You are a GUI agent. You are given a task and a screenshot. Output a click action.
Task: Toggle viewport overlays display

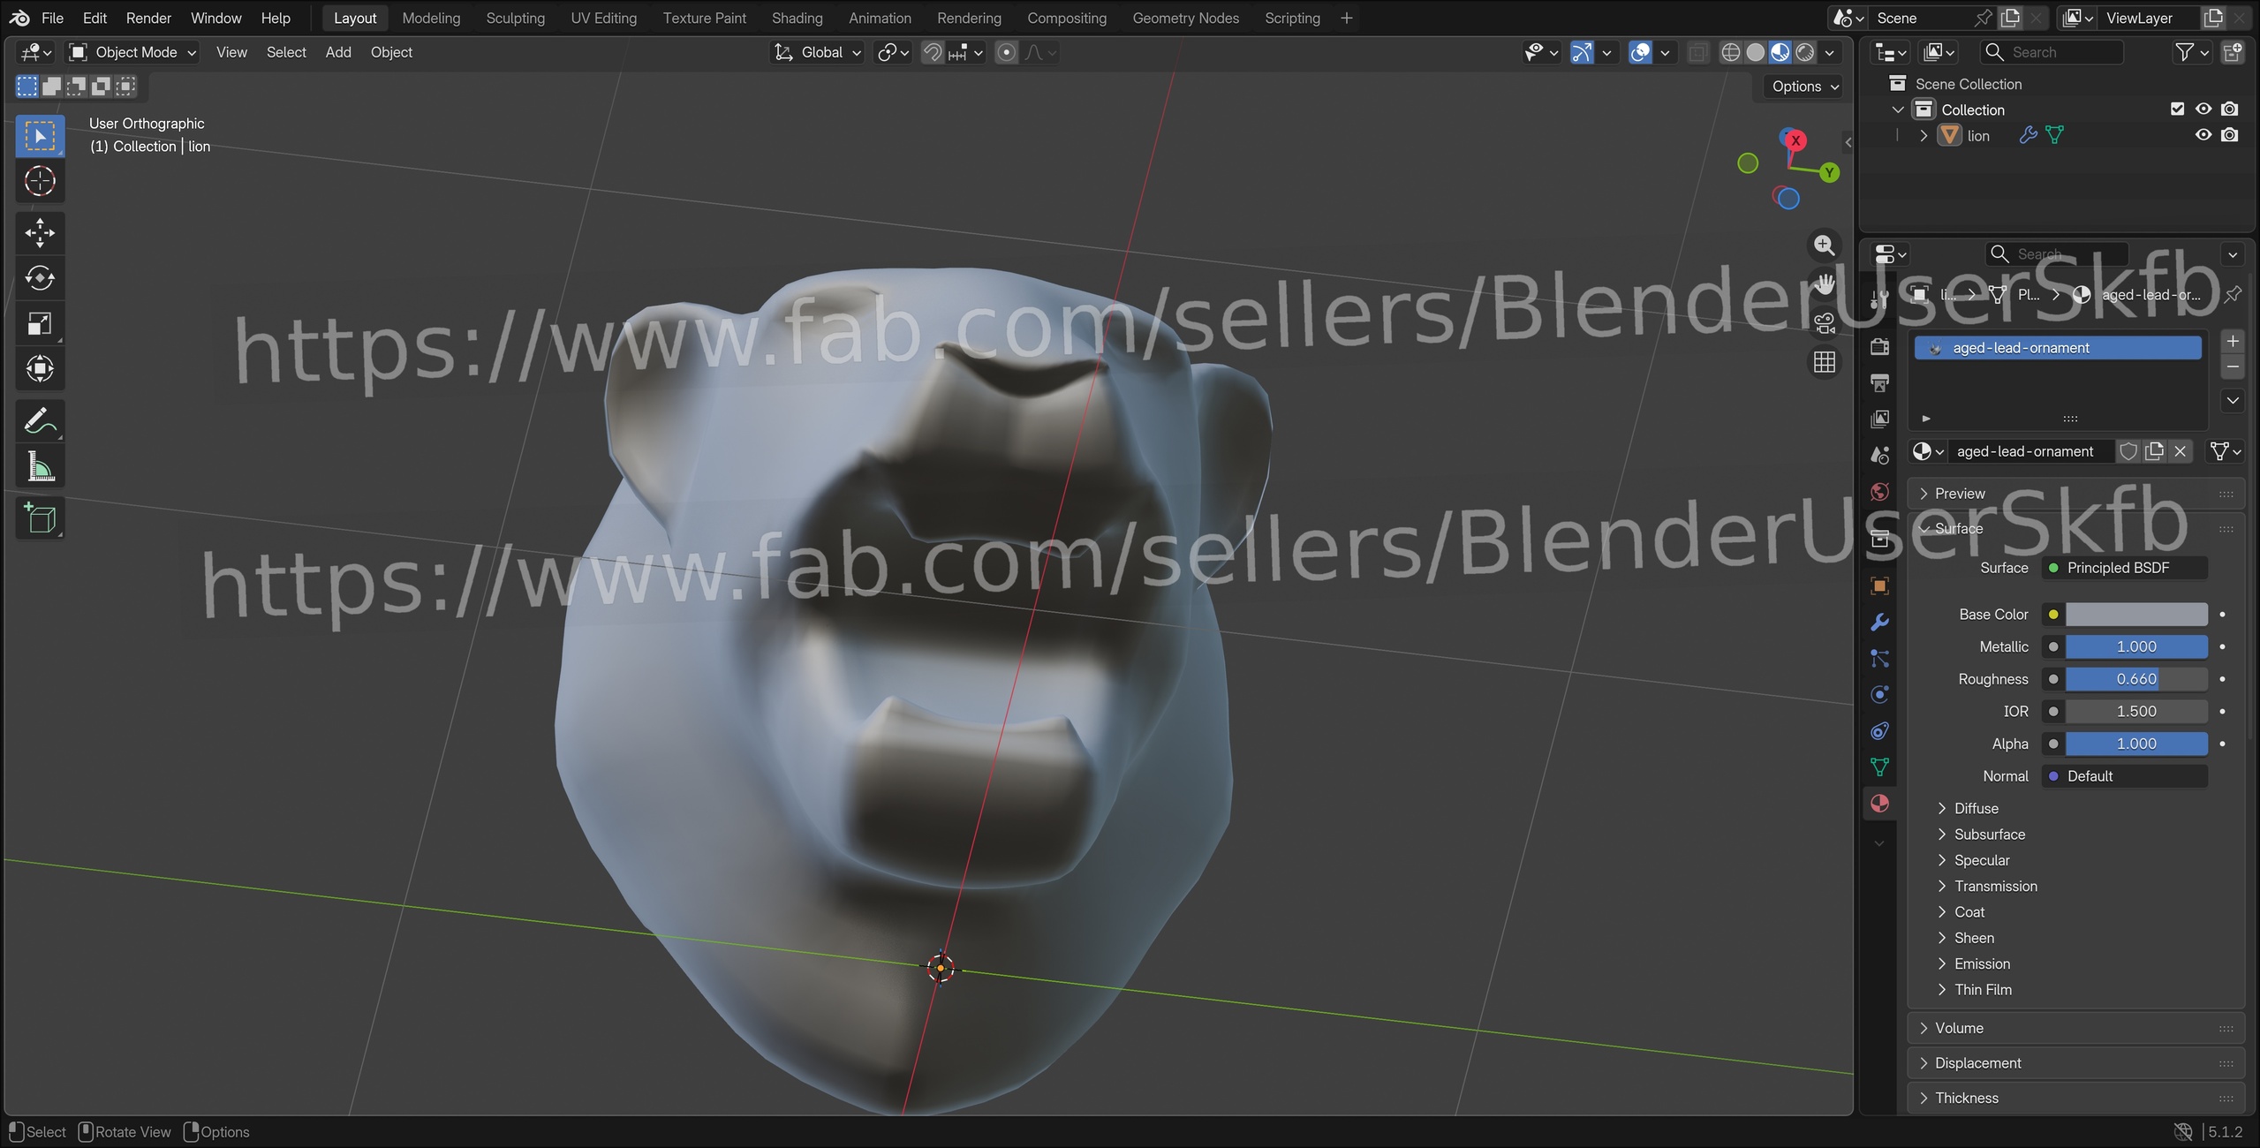point(1640,52)
